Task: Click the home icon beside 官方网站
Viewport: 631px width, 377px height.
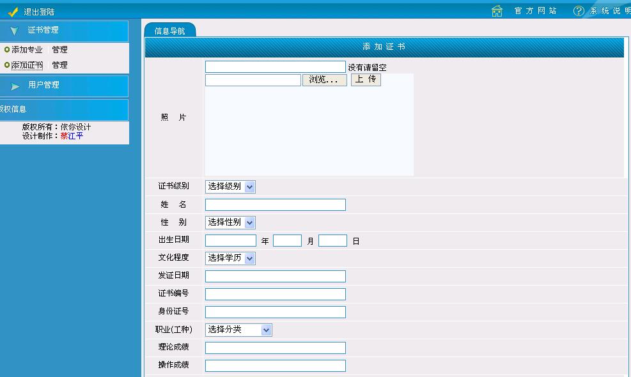Action: tap(497, 10)
